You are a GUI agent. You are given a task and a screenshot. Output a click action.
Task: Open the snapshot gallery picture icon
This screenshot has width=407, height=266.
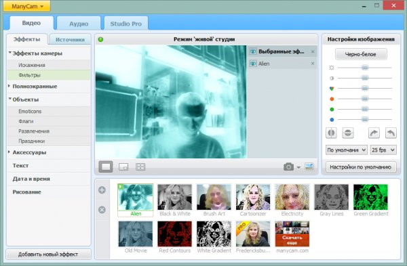coord(309,167)
